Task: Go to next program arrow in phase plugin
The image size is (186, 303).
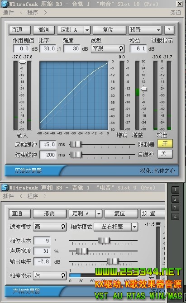Action: (45, 196)
